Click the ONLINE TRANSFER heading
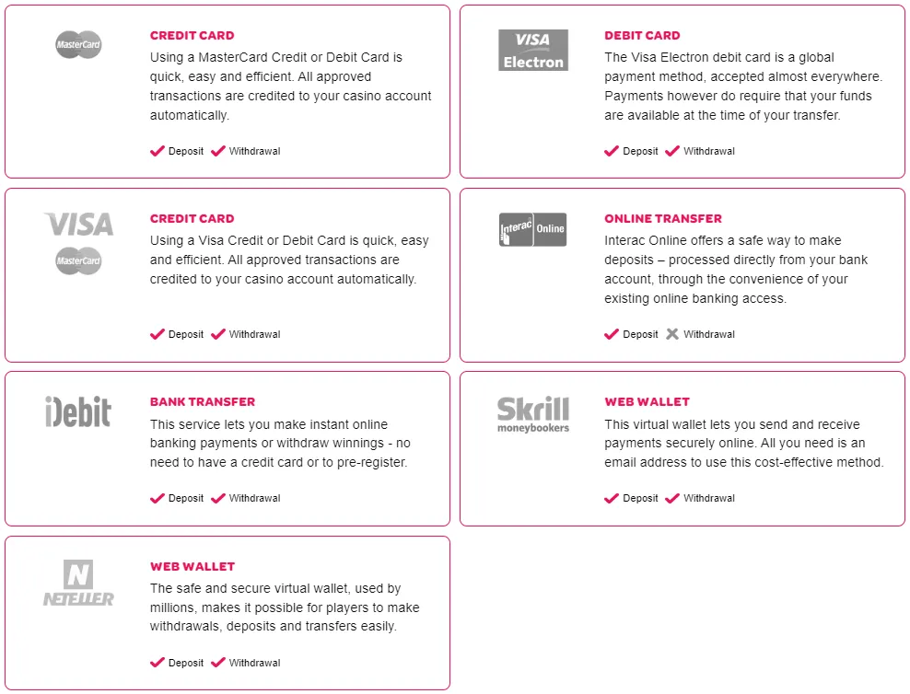Screen dimensions: 910x694 [x=663, y=219]
